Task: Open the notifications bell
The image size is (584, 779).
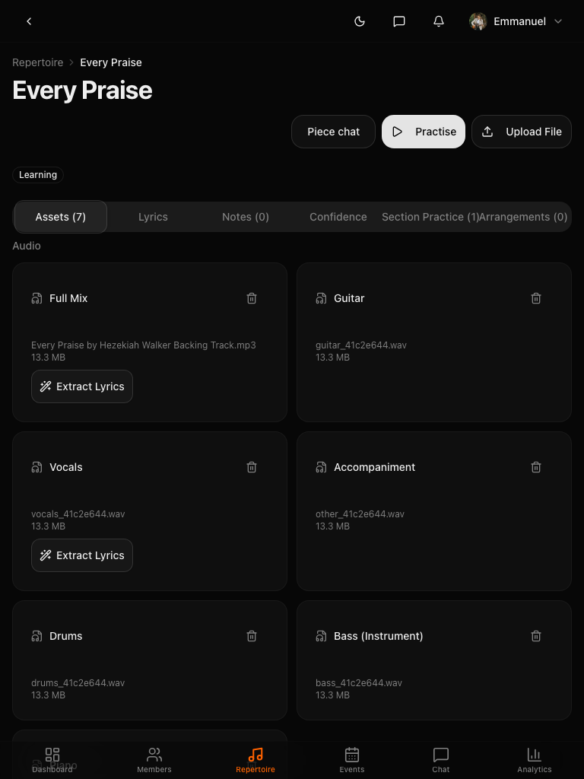Action: point(439,21)
